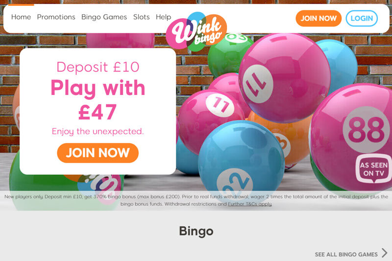Click the Login button
The width and height of the screenshot is (392, 261).
(362, 18)
